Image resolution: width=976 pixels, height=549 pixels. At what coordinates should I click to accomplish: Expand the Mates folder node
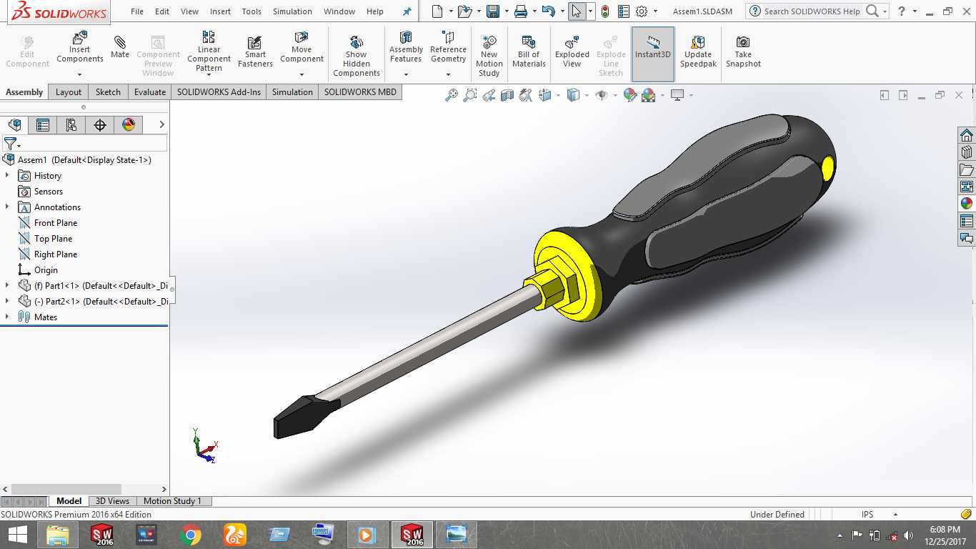(x=7, y=317)
